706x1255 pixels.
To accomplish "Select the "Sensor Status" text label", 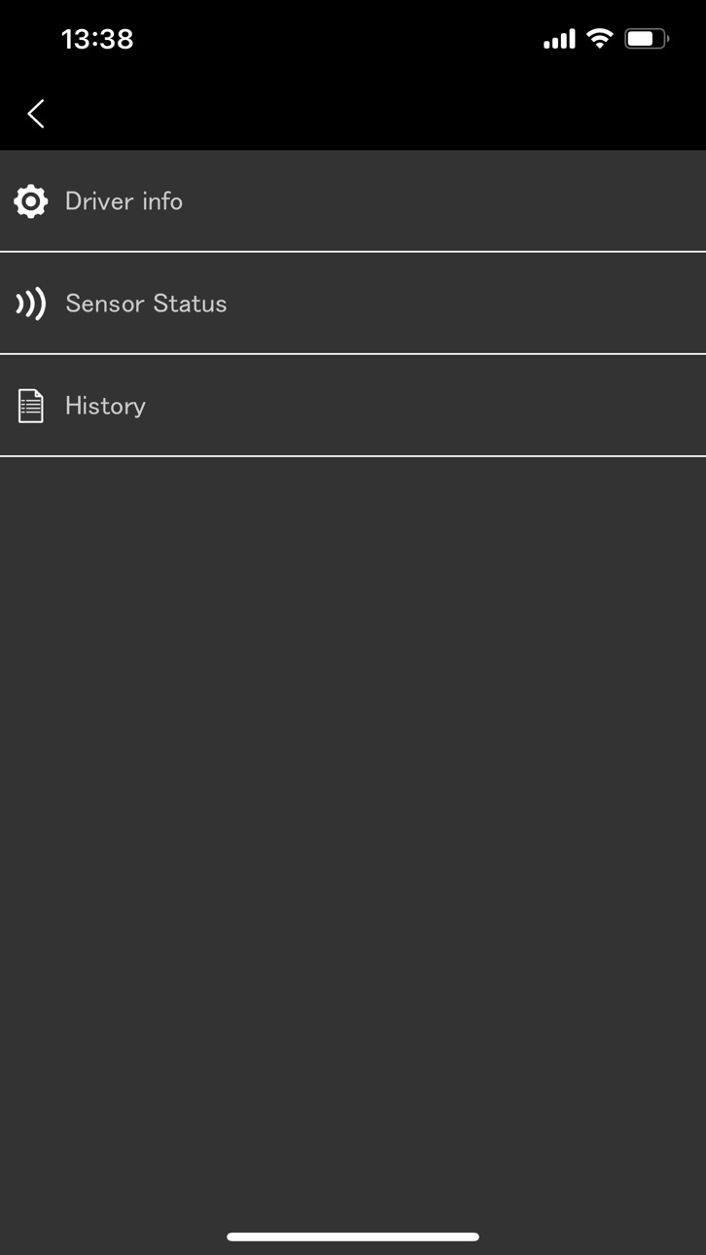I will coord(146,304).
